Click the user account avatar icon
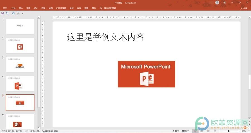Image resolution: width=251 pixels, height=133 pixels. pos(217,2)
